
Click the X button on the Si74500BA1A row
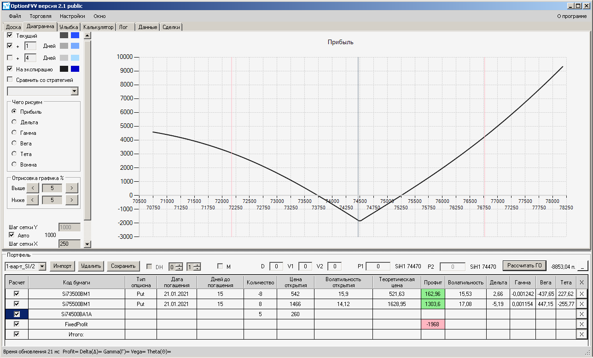point(581,314)
